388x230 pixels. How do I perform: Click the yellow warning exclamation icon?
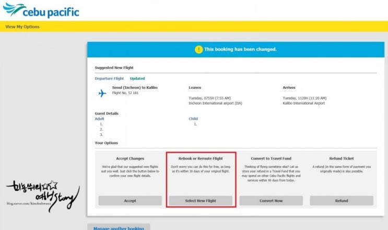199,50
